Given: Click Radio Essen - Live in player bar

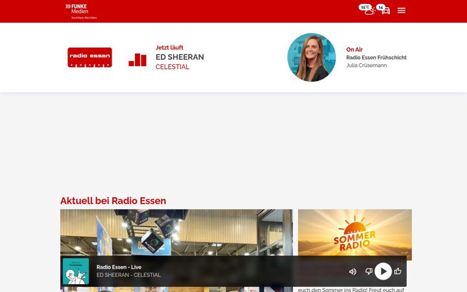Looking at the screenshot, I should (119, 267).
